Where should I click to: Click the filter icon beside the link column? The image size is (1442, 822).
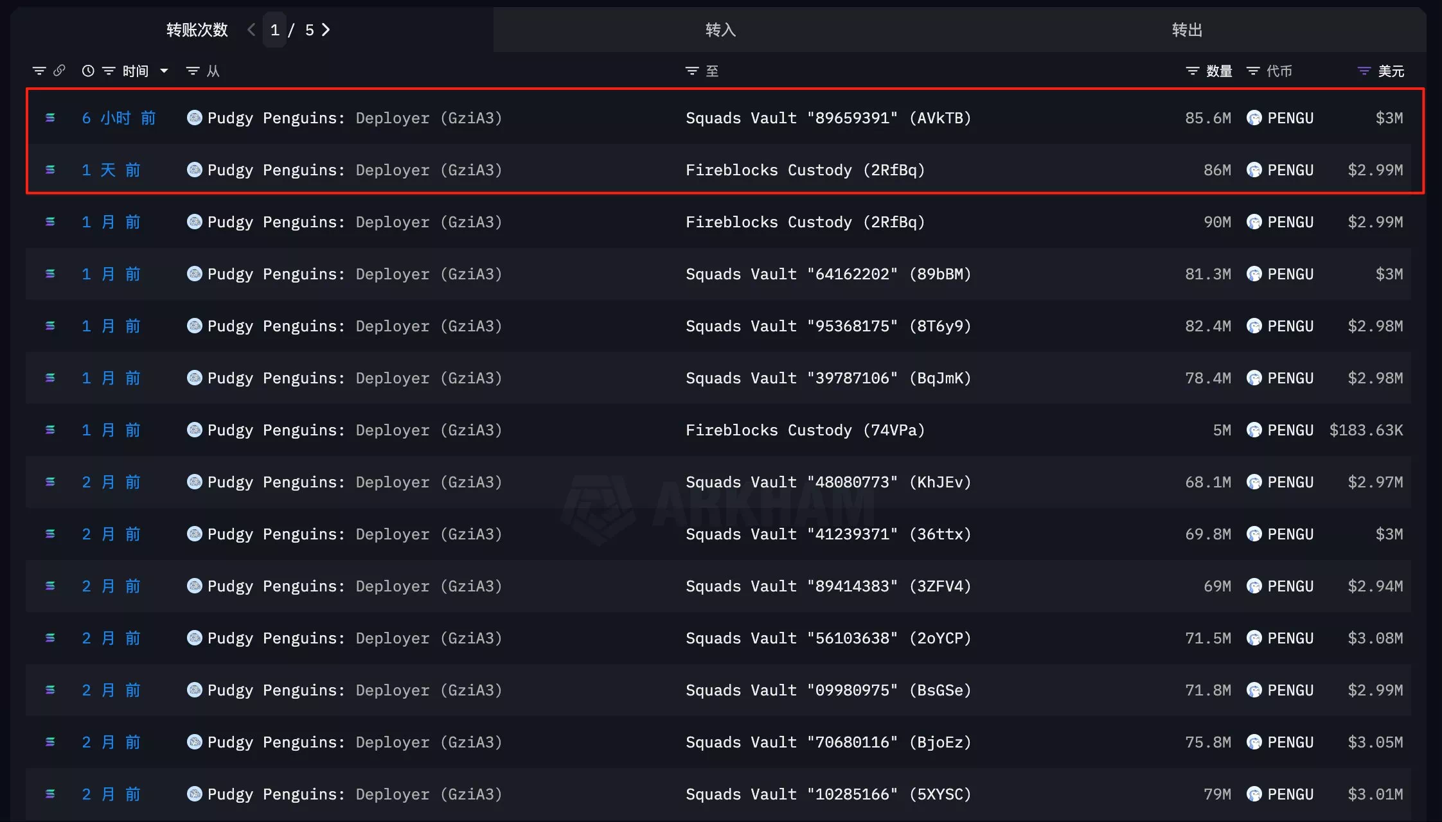[39, 71]
